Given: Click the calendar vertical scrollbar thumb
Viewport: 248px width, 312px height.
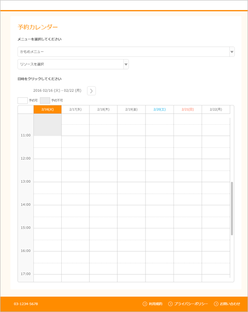Looking at the screenshot, I should 232,208.
